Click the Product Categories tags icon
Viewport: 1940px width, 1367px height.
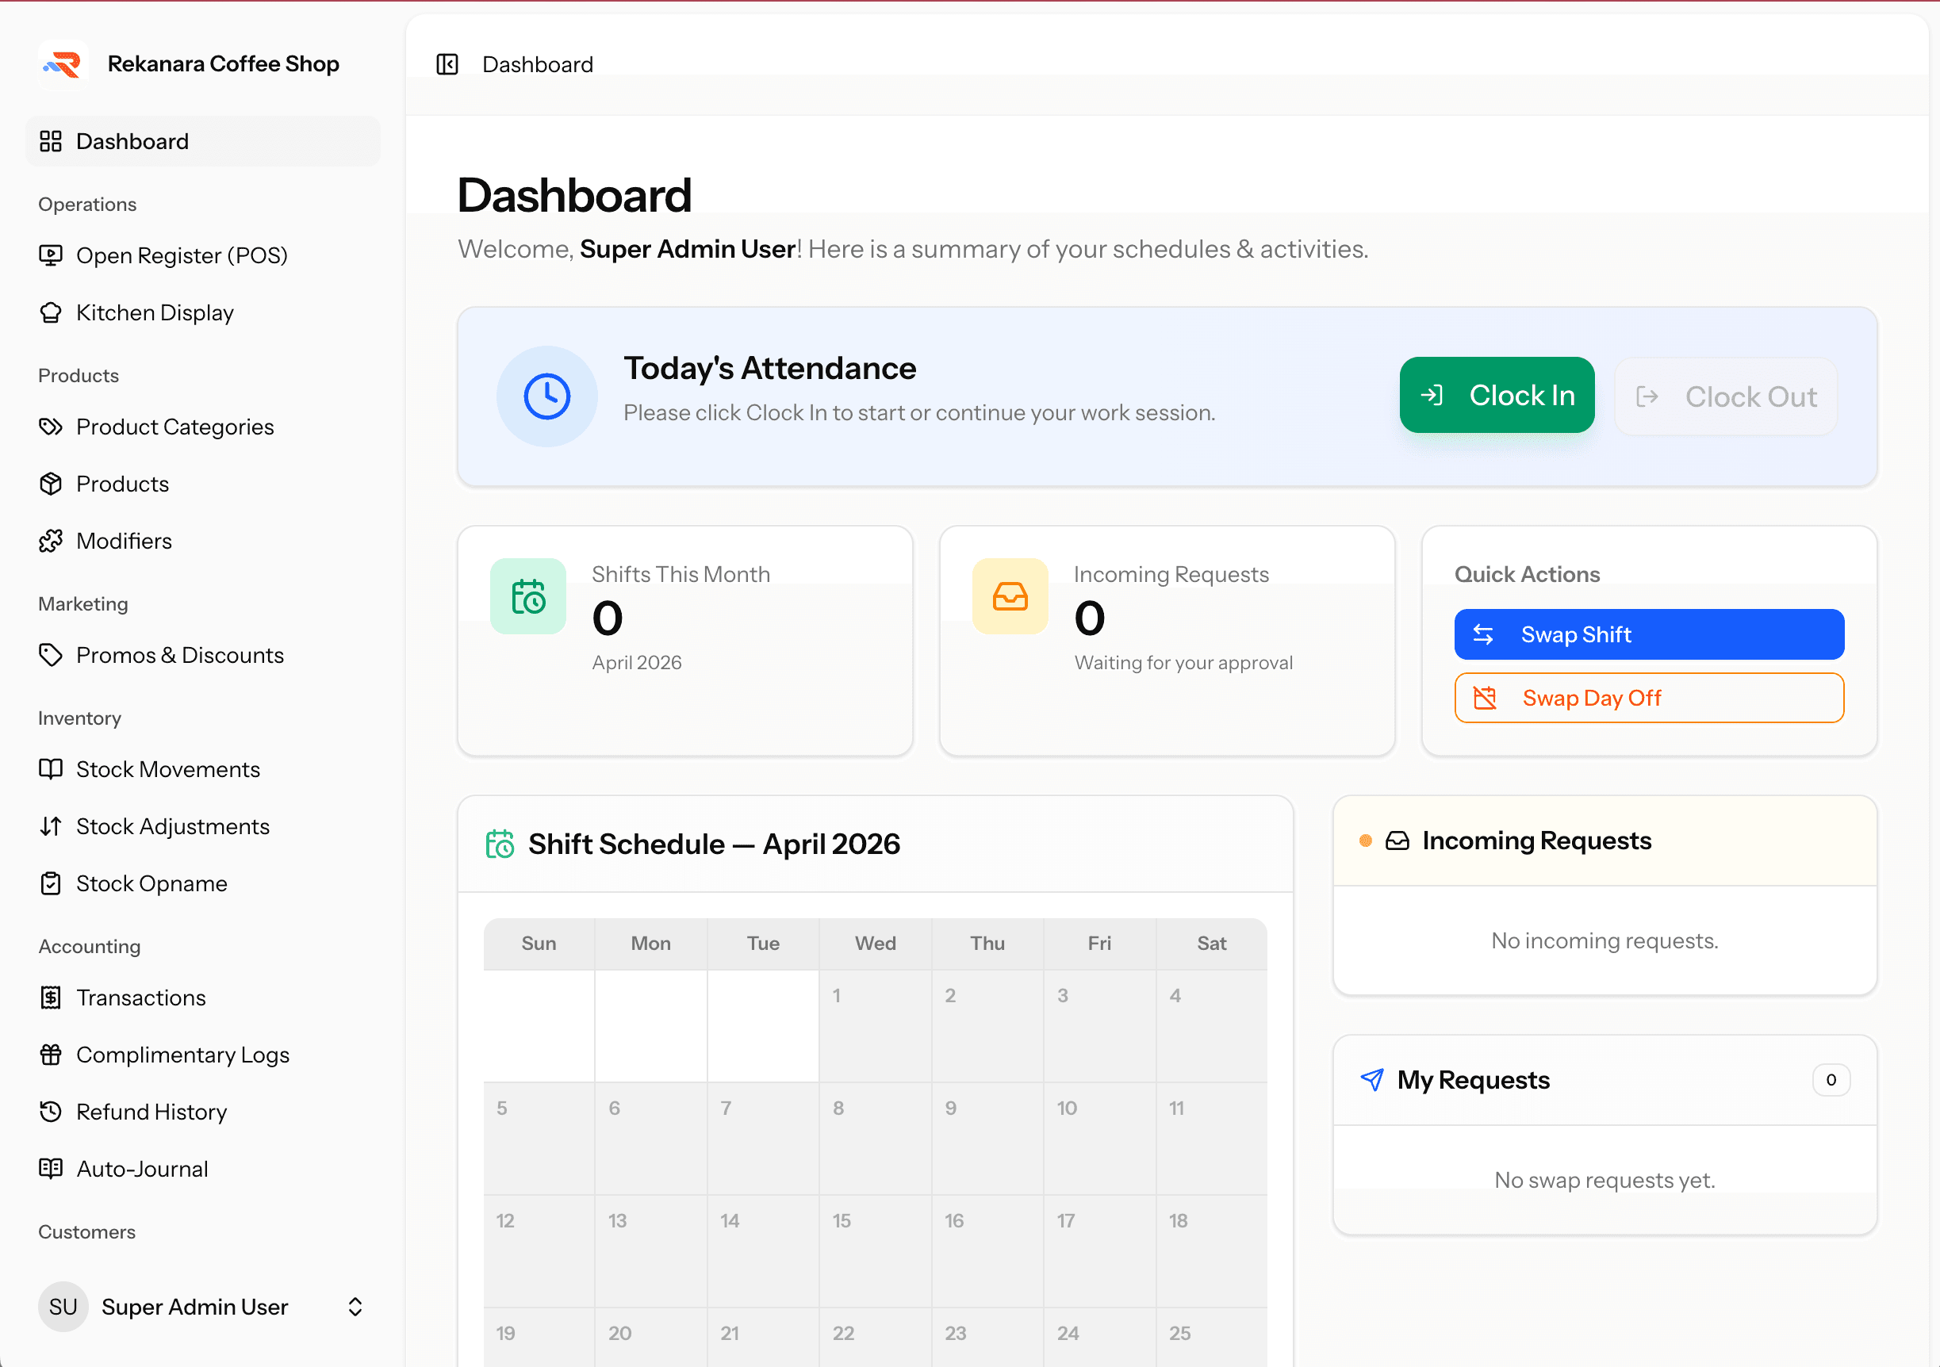(51, 427)
